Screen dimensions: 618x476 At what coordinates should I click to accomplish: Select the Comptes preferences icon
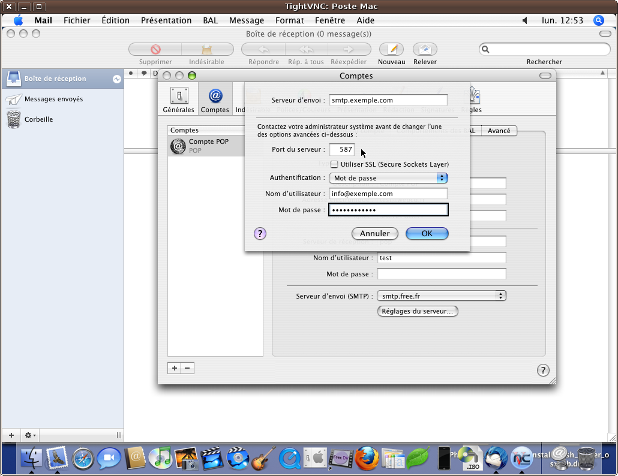coord(215,100)
